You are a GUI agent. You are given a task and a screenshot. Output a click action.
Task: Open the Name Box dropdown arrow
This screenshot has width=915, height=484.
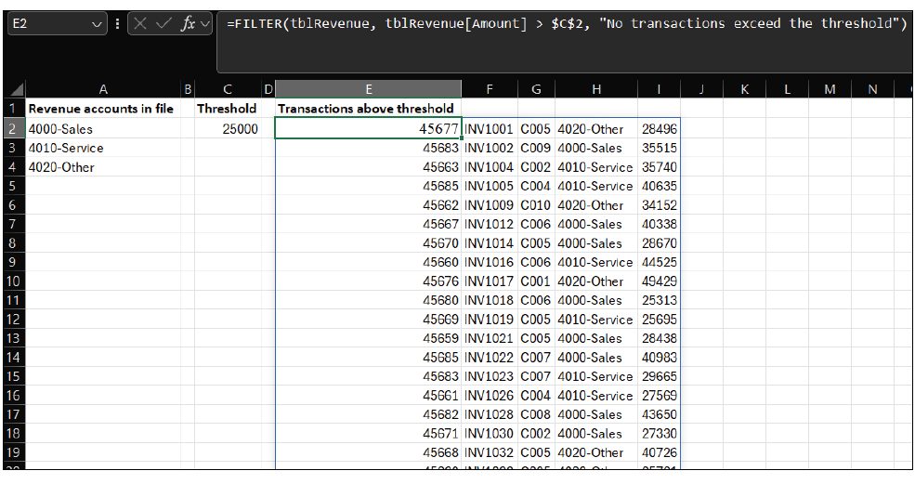[98, 24]
